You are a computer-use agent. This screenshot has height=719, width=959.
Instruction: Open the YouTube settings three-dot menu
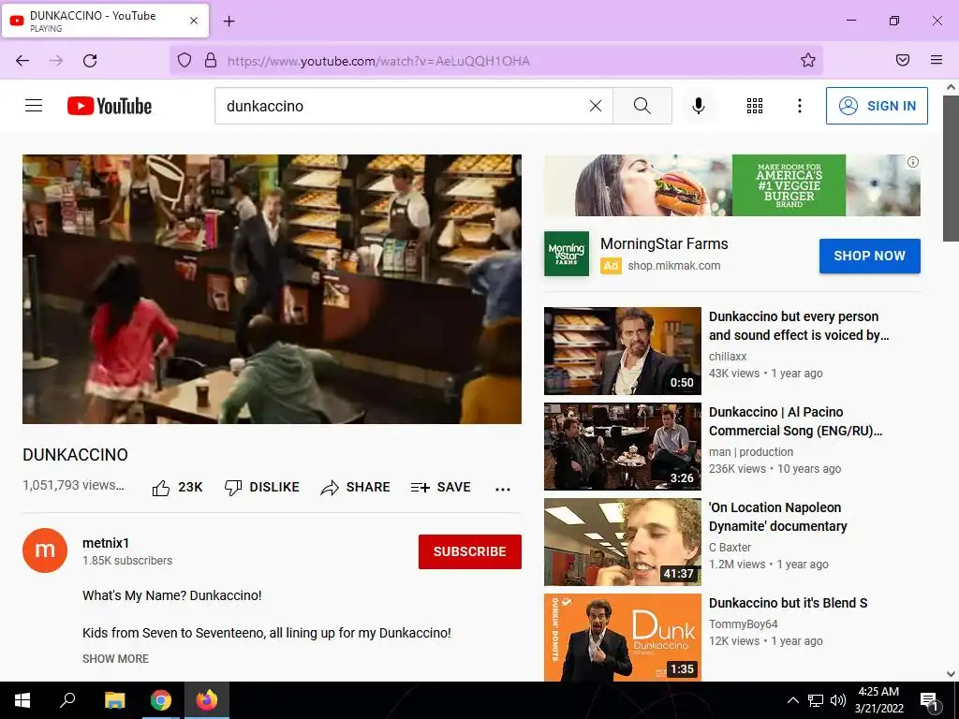coord(800,106)
